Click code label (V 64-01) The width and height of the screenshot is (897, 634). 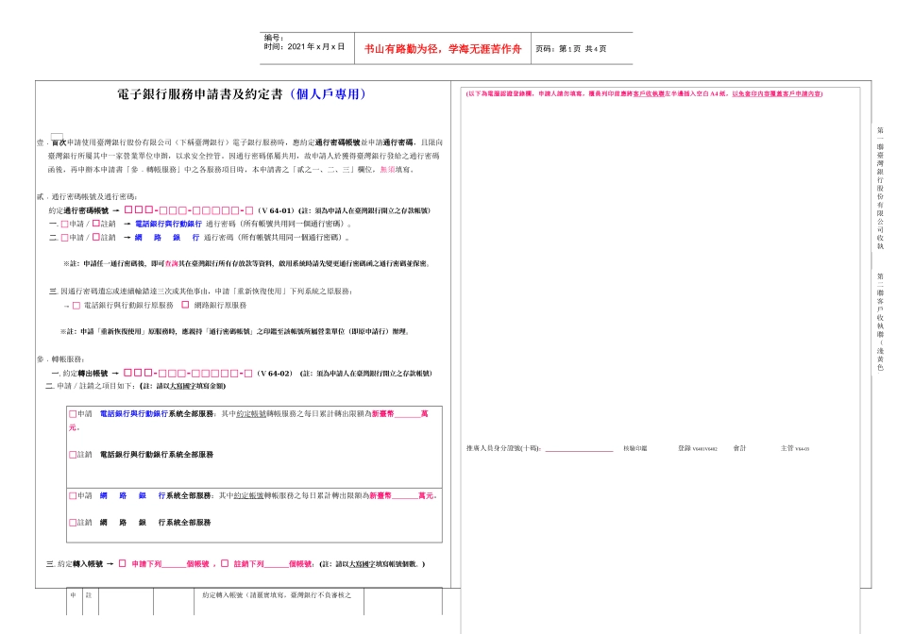coord(275,211)
